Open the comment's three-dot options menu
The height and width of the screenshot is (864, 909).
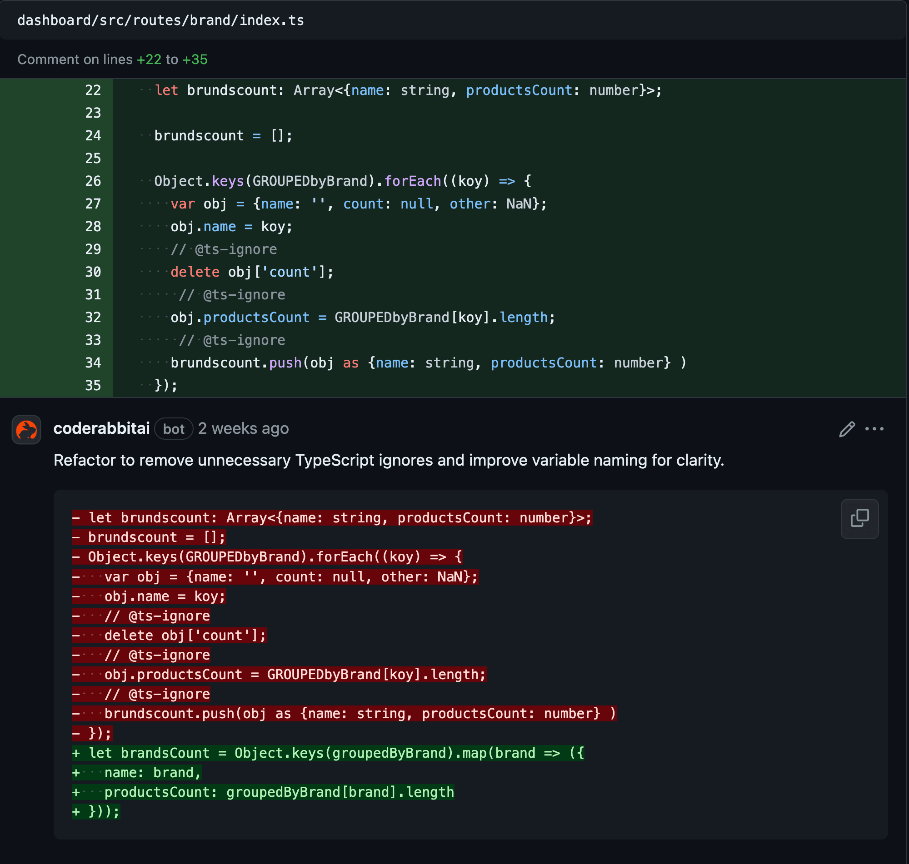[874, 429]
